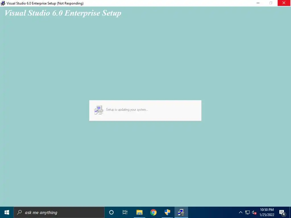This screenshot has width=291, height=218.
Task: Switch to the Visual Studio Setup taskbar icon
Action: pyautogui.click(x=181, y=212)
